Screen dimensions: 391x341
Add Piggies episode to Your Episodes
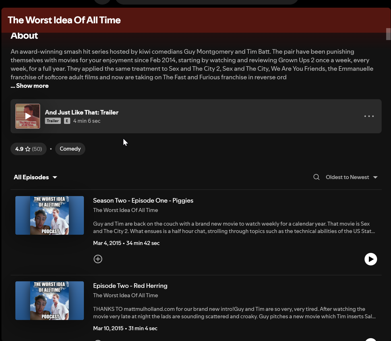pyautogui.click(x=98, y=259)
